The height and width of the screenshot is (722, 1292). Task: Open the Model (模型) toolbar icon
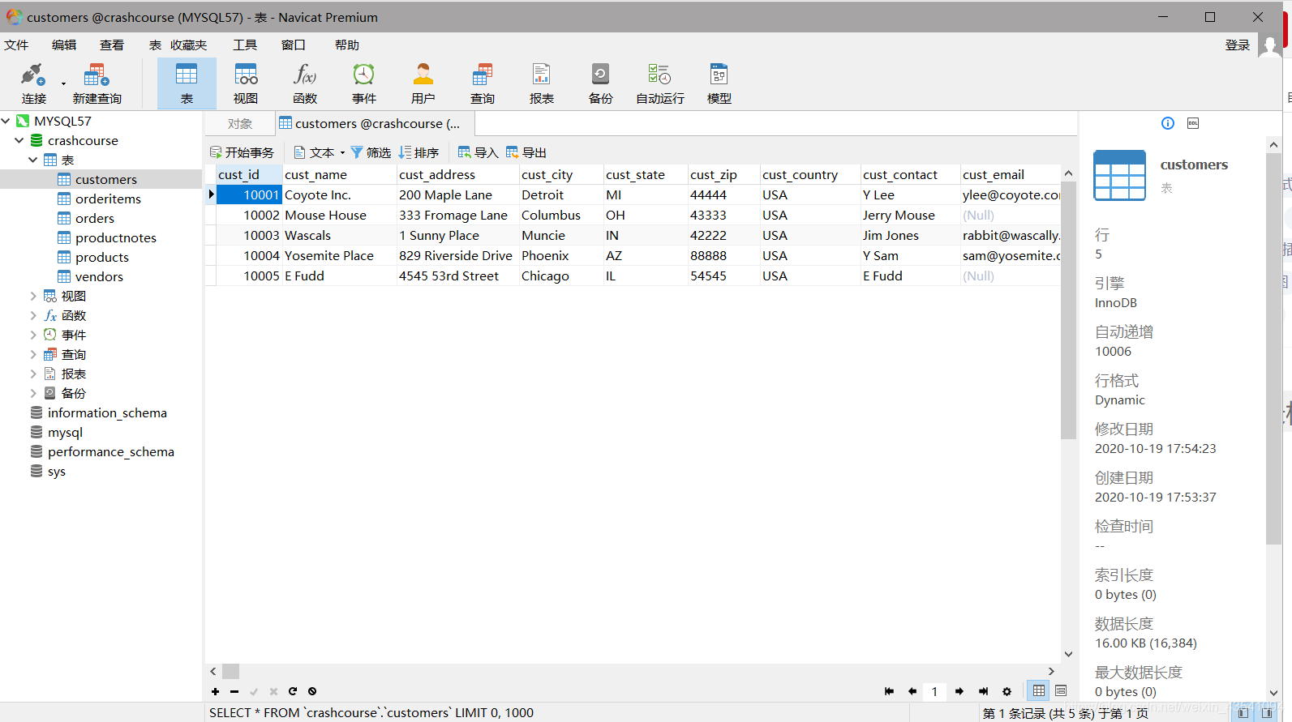(719, 83)
